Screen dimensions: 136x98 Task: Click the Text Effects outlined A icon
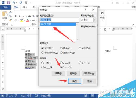click(x=16, y=20)
